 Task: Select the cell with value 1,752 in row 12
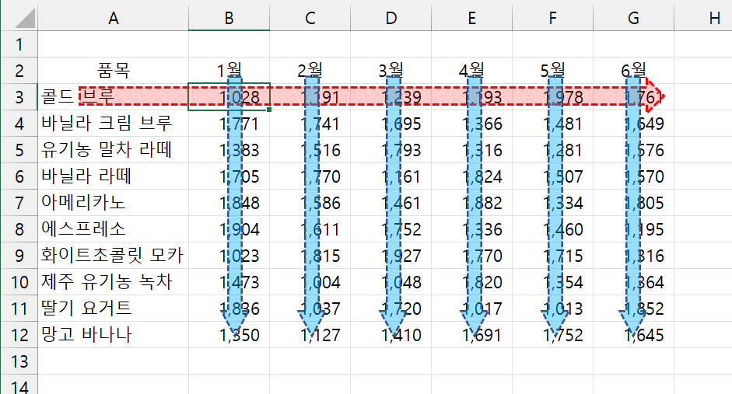coord(552,336)
